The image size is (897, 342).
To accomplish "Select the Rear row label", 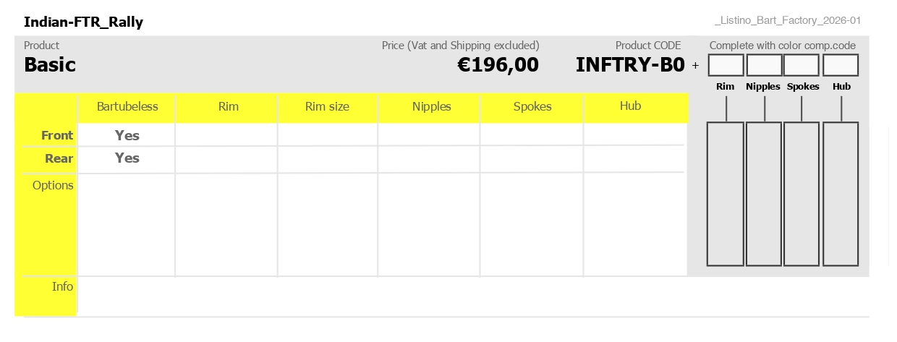I will coord(59,158).
